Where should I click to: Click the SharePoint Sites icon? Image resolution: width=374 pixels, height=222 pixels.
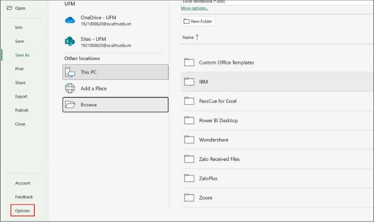[x=70, y=41]
